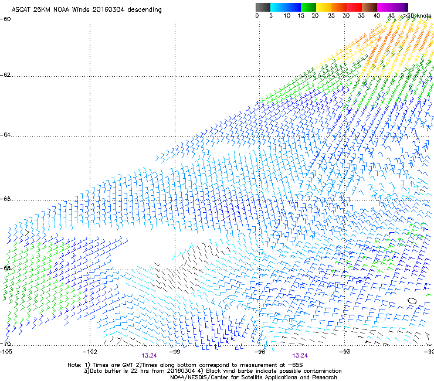Click the blue 10-15 knots legend color
Viewport: 434px width, 381px height.
tap(293, 7)
